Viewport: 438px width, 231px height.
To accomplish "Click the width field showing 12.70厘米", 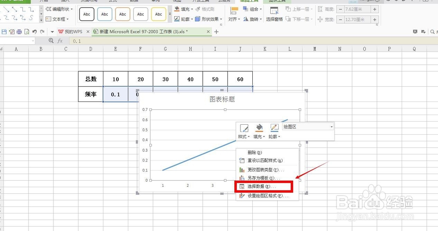I will 357,20.
